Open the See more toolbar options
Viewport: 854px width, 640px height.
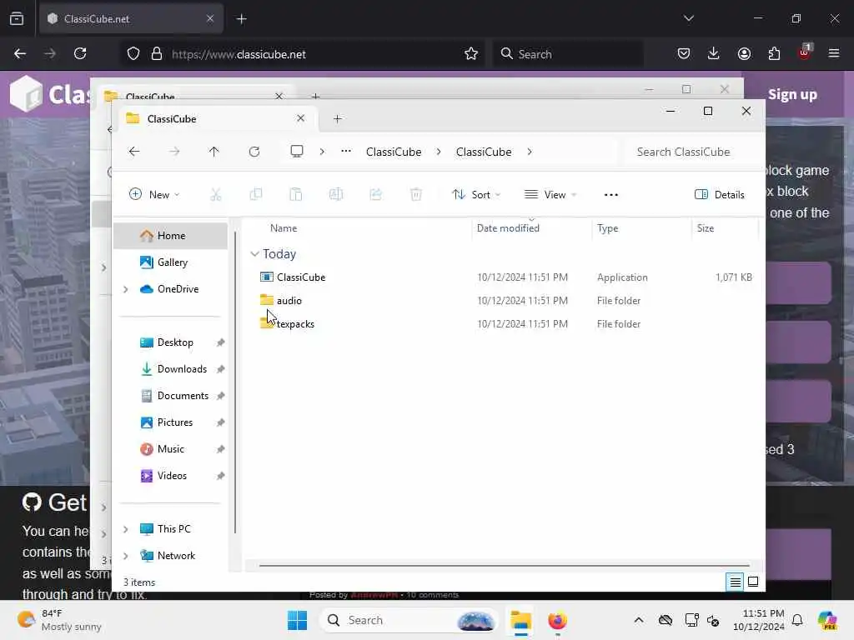point(611,195)
